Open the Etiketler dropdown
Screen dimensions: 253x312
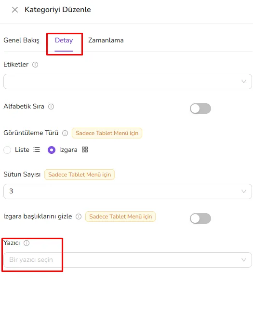click(x=128, y=81)
